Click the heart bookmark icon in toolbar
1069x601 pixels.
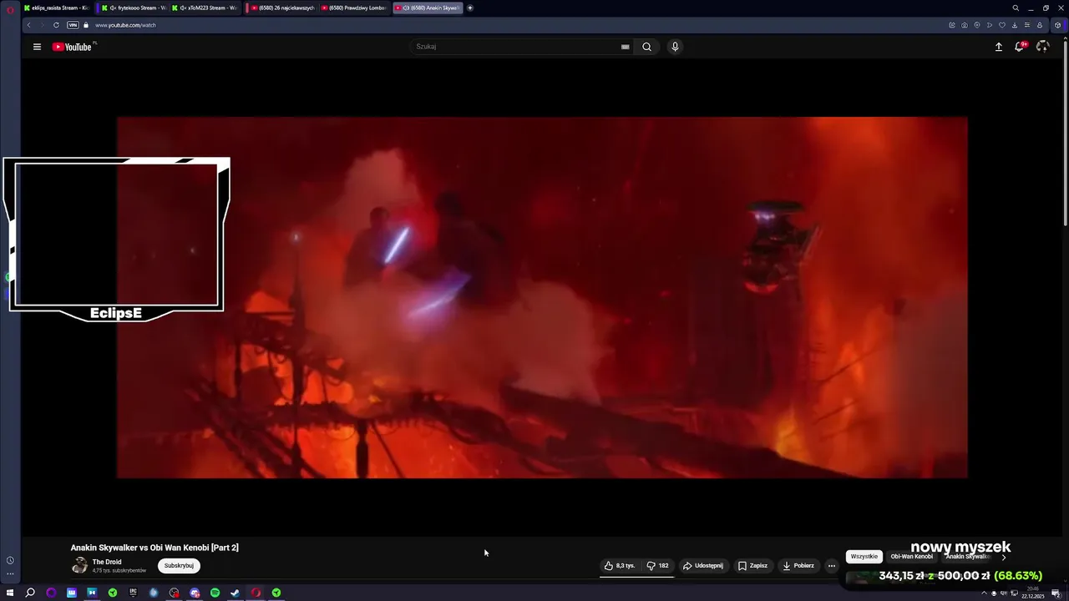pos(1002,25)
